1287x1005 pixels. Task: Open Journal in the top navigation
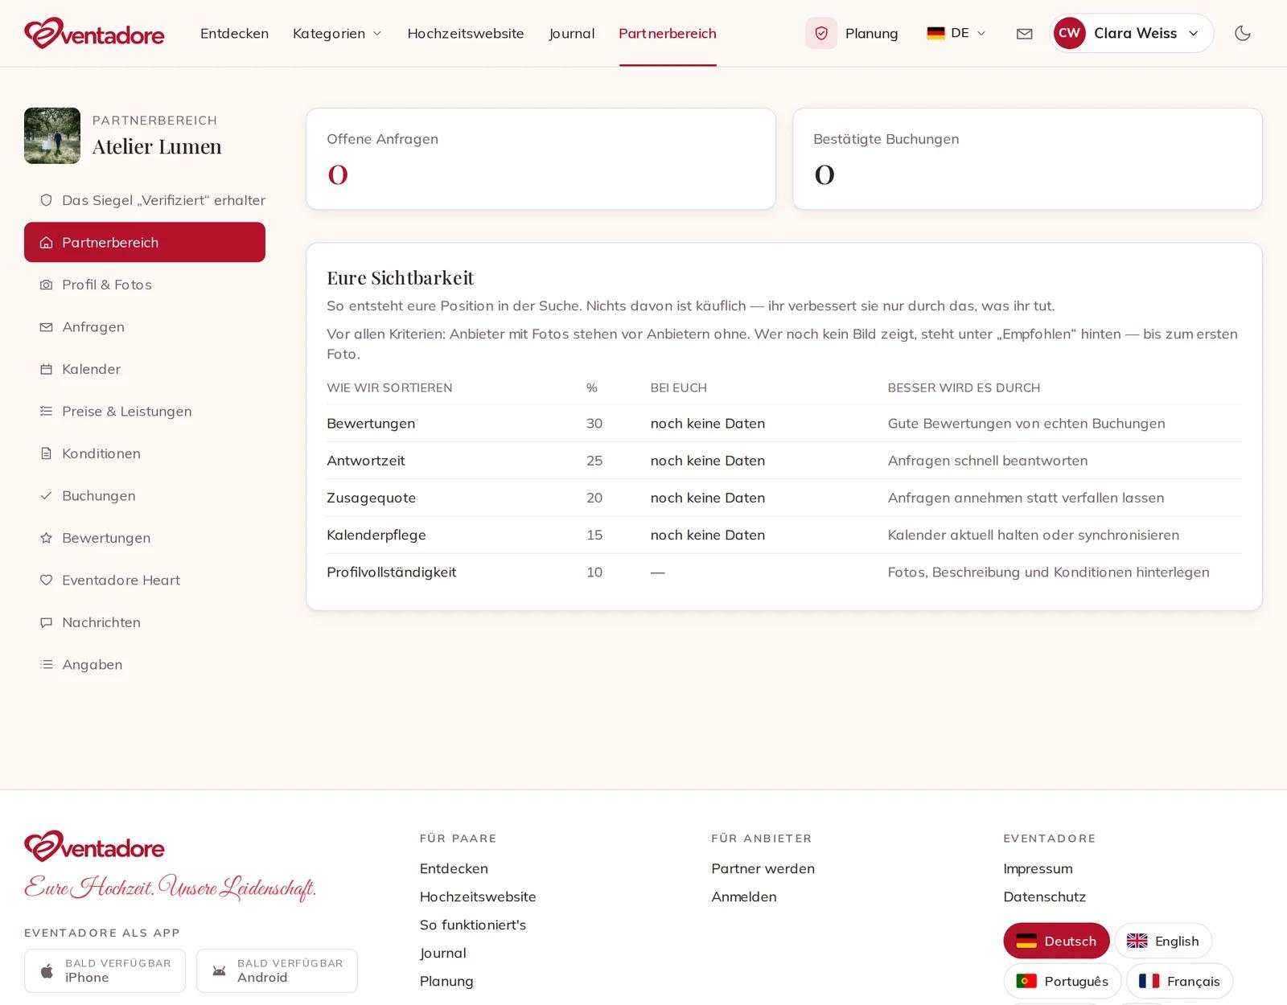pos(571,33)
